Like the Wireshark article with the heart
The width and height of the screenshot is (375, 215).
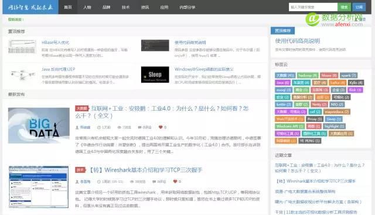(175, 182)
